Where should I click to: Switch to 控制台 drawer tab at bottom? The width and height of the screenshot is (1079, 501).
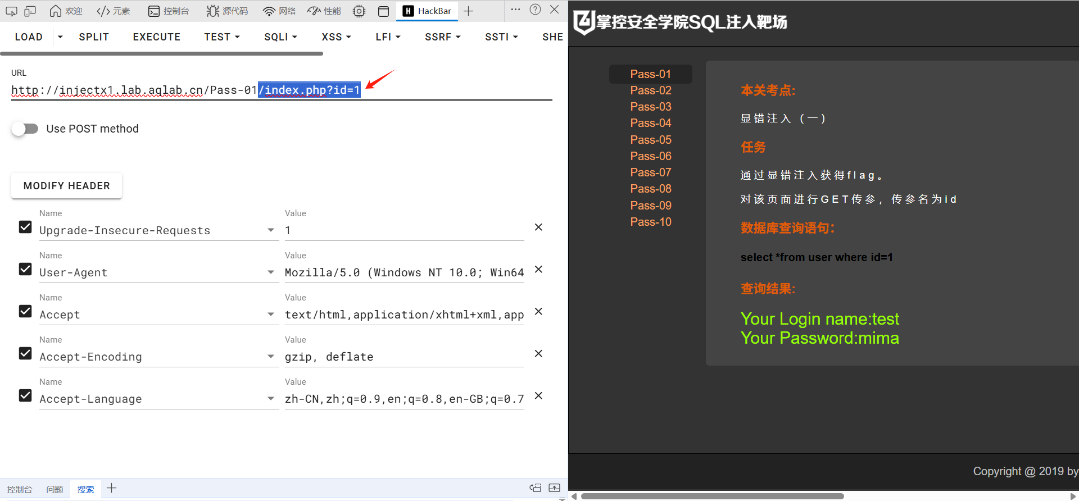coord(20,489)
